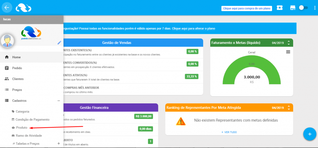Click the 0,00 dias badge
This screenshot has width=318, height=148.
point(145,129)
